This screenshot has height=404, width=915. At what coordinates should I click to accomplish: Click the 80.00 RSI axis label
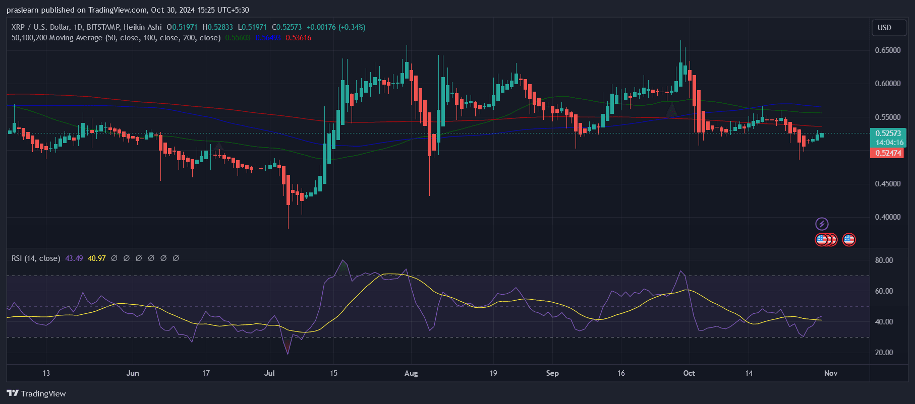click(884, 260)
